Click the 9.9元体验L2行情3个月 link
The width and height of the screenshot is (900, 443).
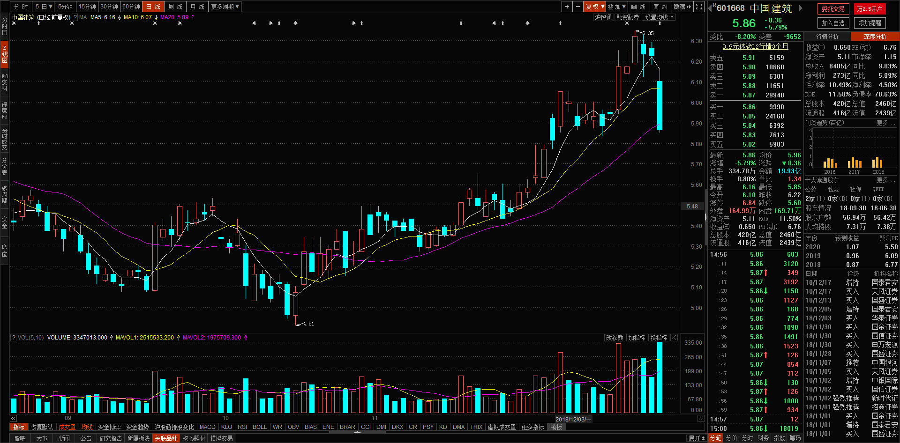click(755, 46)
